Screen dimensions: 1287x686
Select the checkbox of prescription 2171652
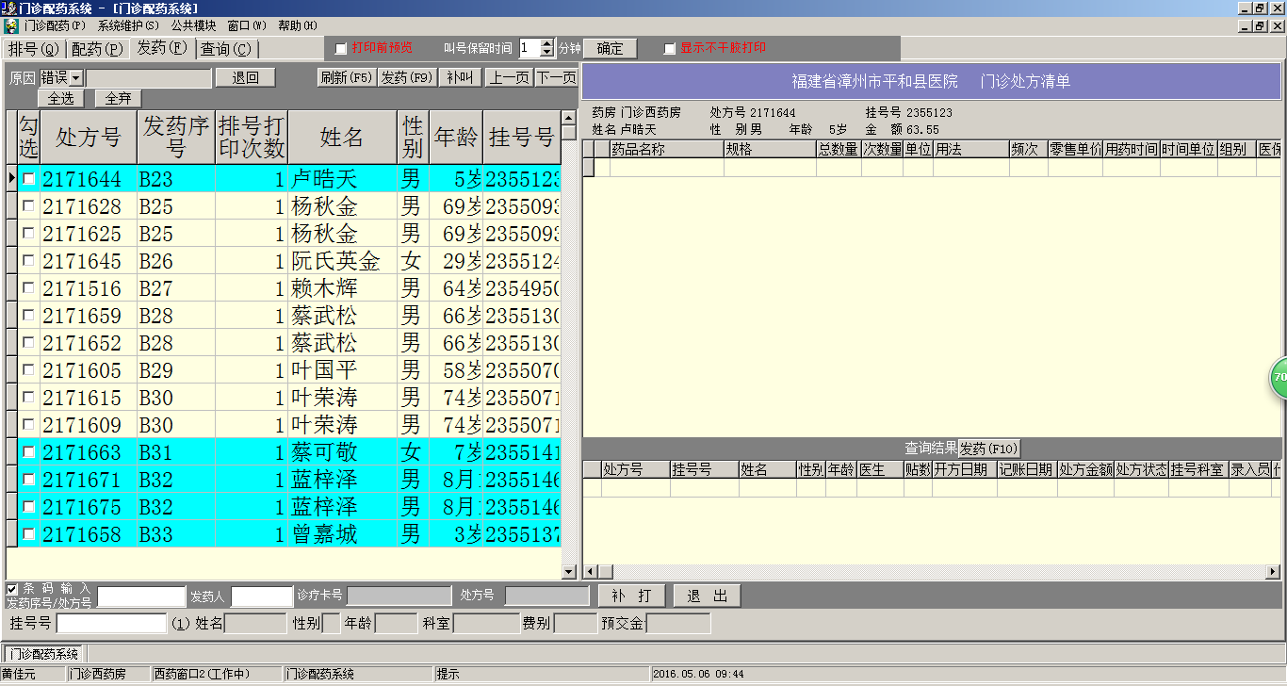29,342
